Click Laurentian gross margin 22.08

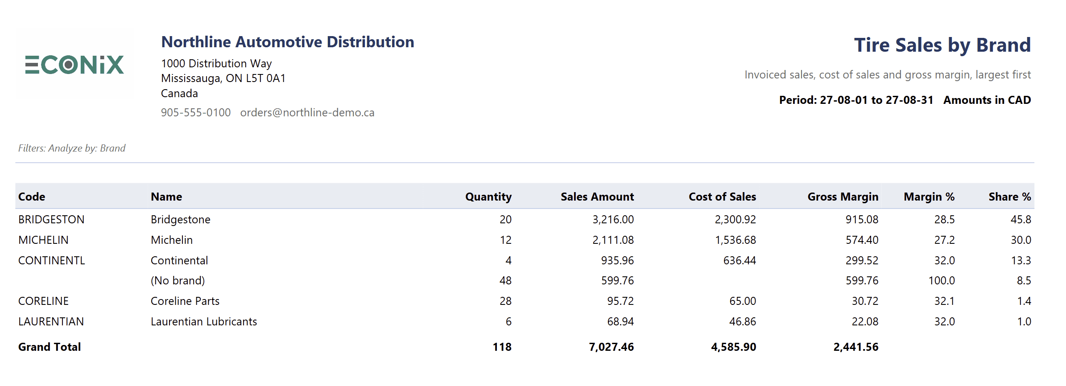tap(865, 321)
